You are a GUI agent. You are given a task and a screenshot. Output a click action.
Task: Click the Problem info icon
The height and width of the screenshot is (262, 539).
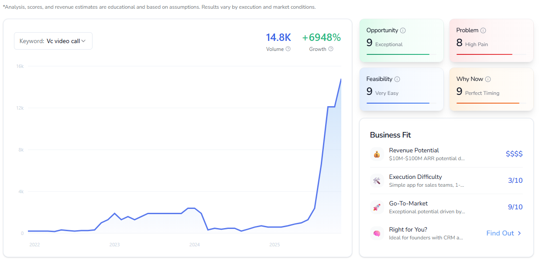click(x=483, y=30)
